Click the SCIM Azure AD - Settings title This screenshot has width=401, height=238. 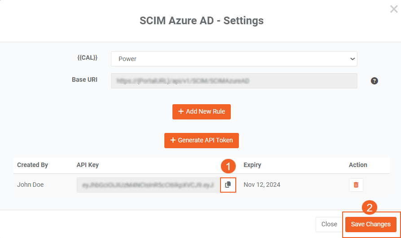pyautogui.click(x=200, y=20)
